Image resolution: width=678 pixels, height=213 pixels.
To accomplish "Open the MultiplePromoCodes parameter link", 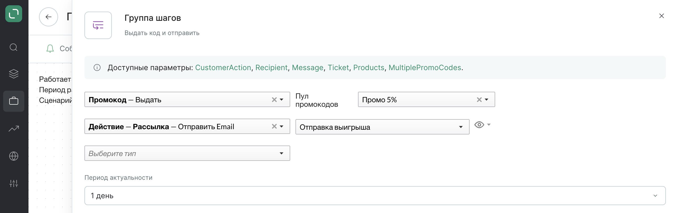I will coord(425,68).
